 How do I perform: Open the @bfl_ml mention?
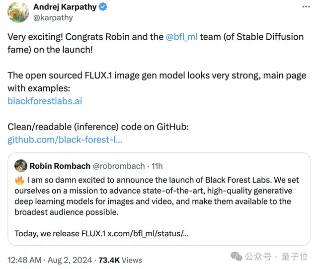click(x=181, y=37)
